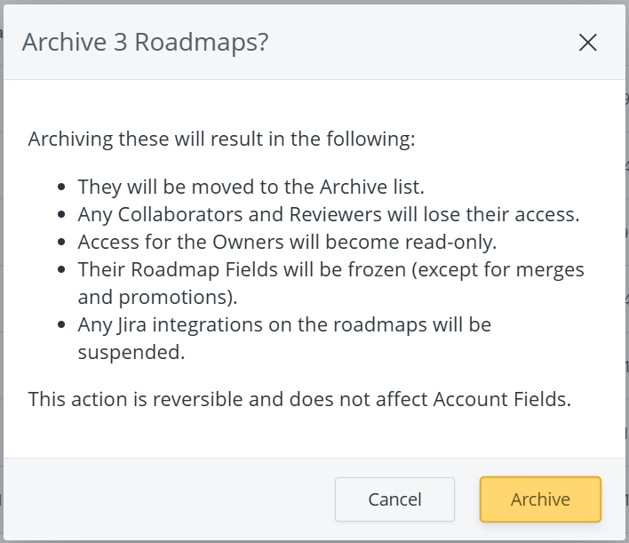This screenshot has height=543, width=629.
Task: Click the "and promotions)." wrapped line
Action: point(157,297)
